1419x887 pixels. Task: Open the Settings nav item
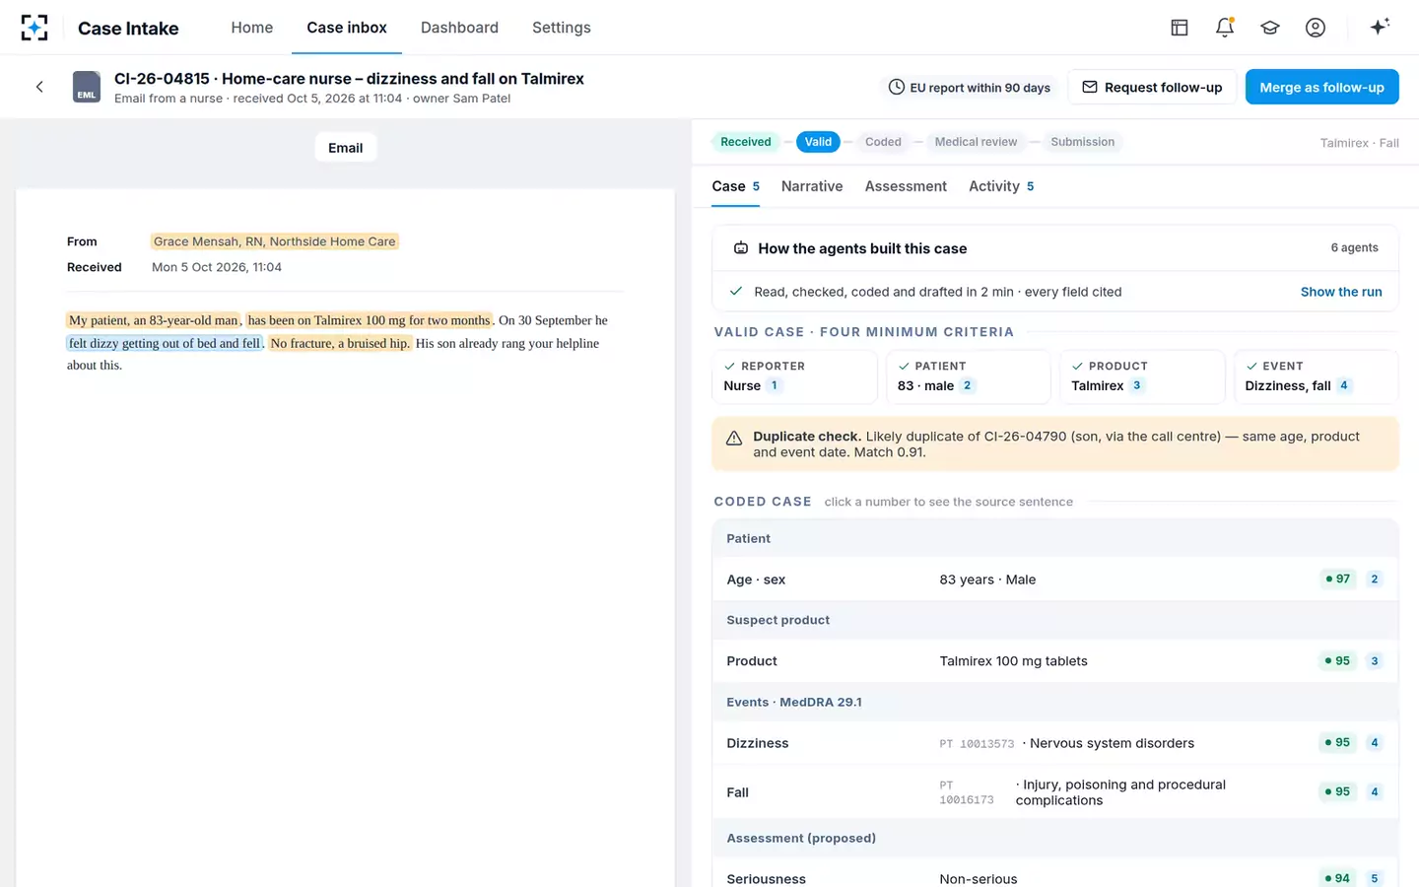[x=562, y=28]
